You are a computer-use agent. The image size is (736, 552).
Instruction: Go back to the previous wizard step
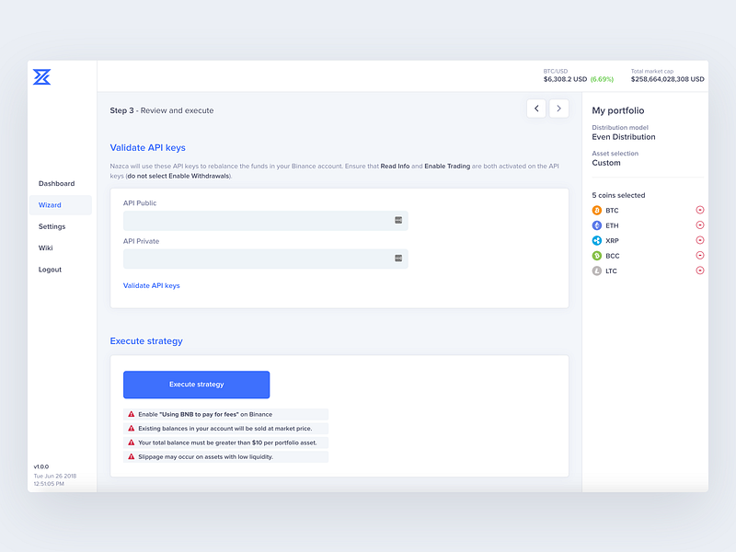[x=536, y=109]
